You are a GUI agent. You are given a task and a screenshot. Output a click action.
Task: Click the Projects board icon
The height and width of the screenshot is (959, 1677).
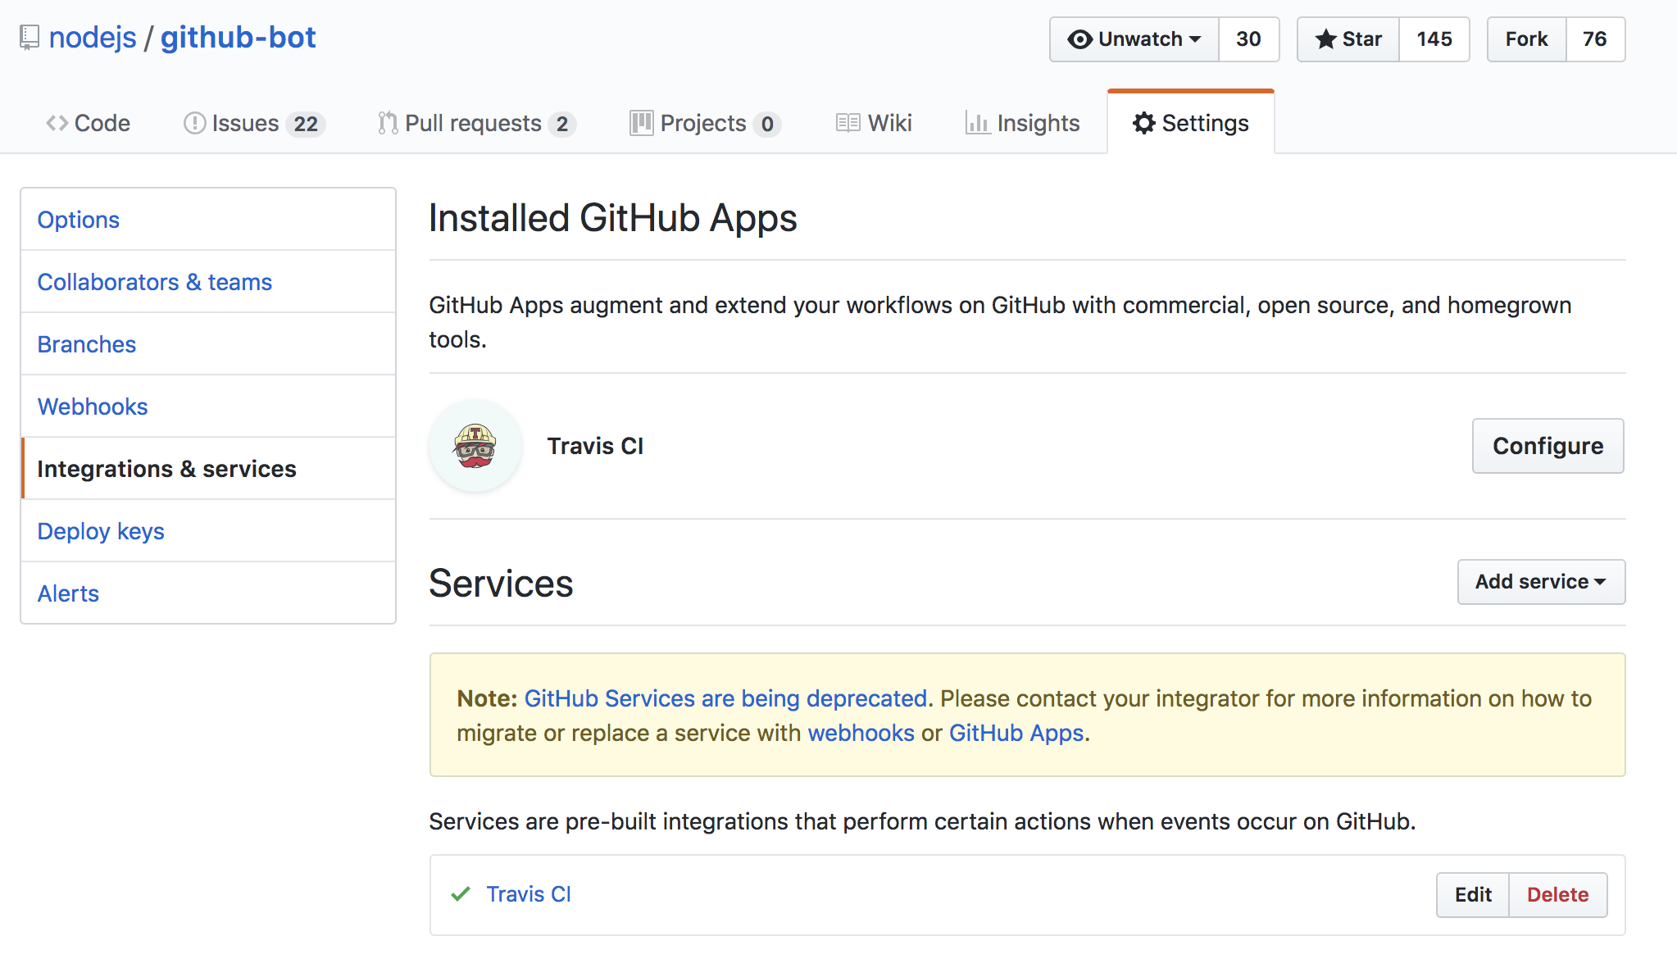pyautogui.click(x=641, y=123)
